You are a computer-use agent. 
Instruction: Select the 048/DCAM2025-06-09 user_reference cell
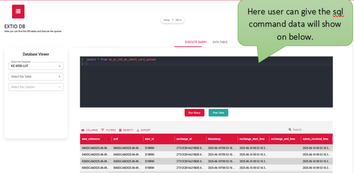tap(96, 155)
